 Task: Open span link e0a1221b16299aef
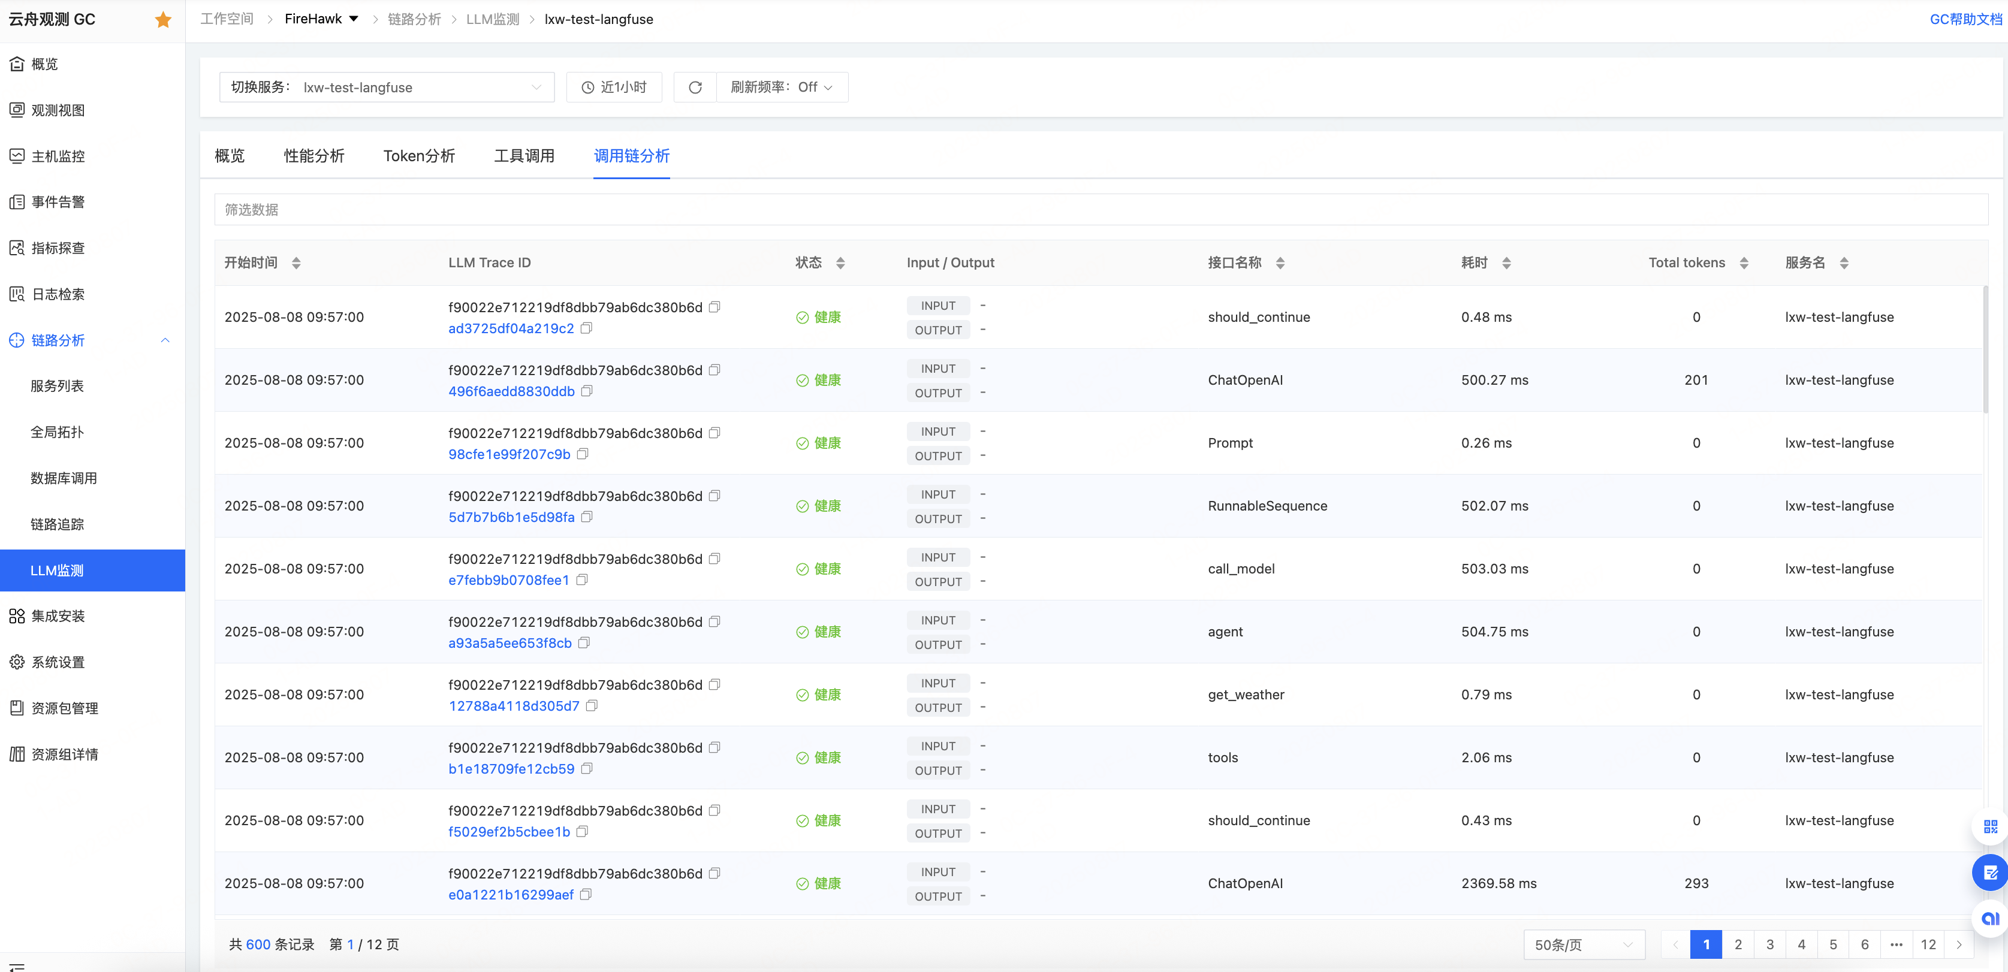click(511, 895)
